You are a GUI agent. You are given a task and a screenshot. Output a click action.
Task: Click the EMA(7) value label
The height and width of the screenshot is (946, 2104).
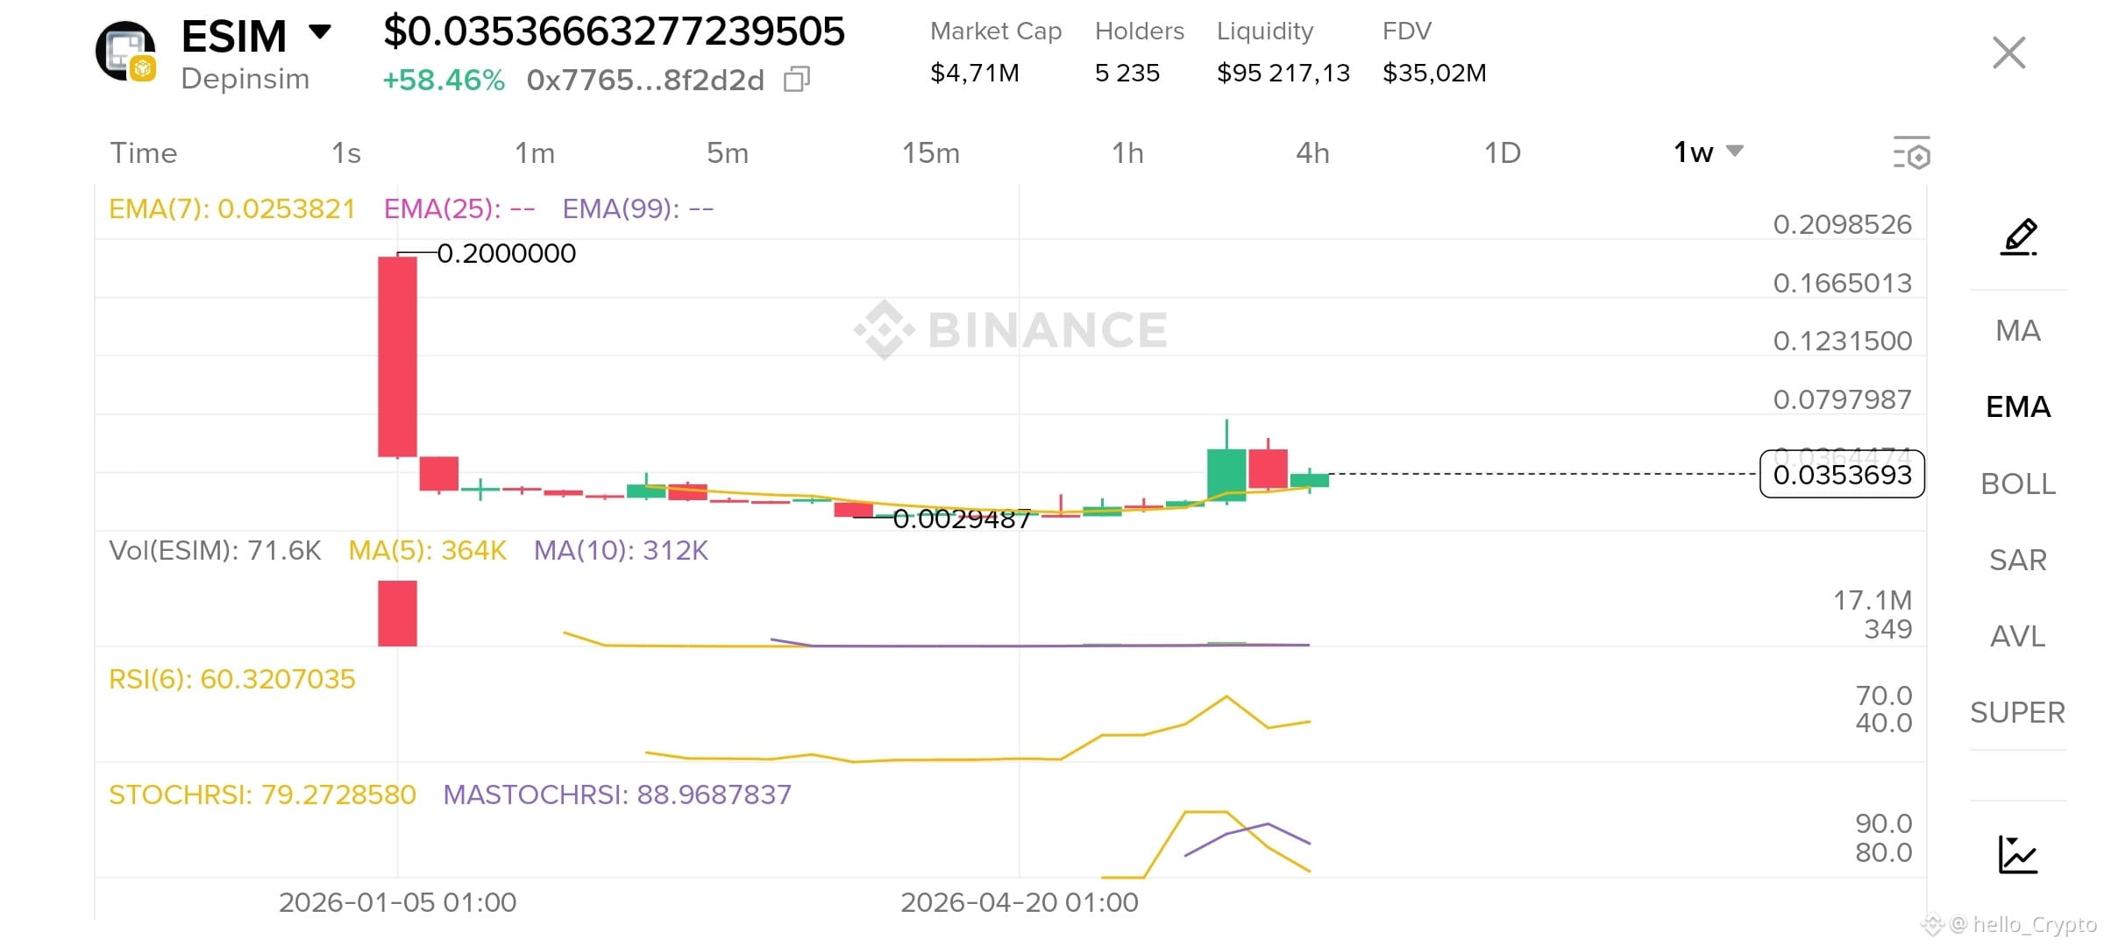(232, 209)
